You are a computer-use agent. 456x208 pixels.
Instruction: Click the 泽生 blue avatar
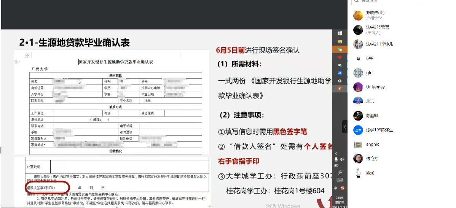(358, 130)
